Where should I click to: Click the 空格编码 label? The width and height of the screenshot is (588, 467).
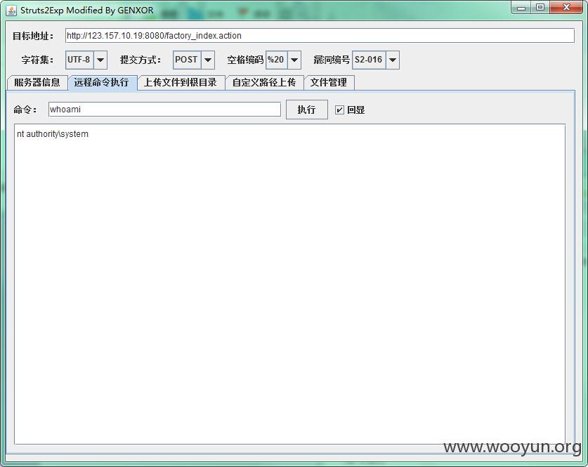pyautogui.click(x=245, y=60)
